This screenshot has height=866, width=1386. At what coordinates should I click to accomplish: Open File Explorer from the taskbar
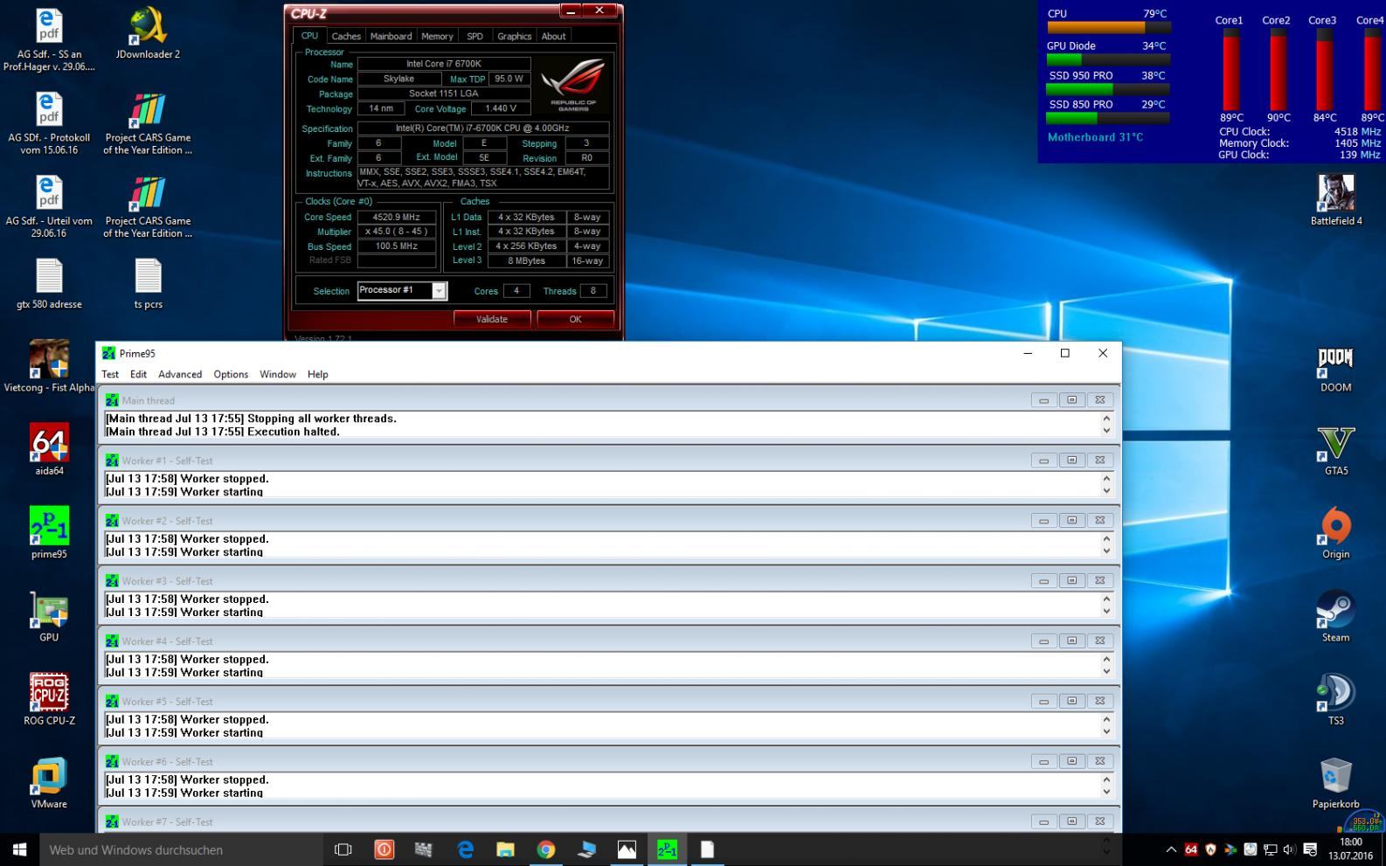click(x=505, y=849)
